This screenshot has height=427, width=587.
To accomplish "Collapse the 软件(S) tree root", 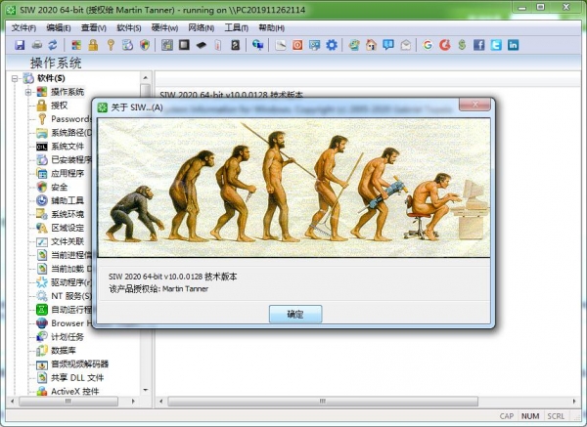I will click(x=15, y=78).
